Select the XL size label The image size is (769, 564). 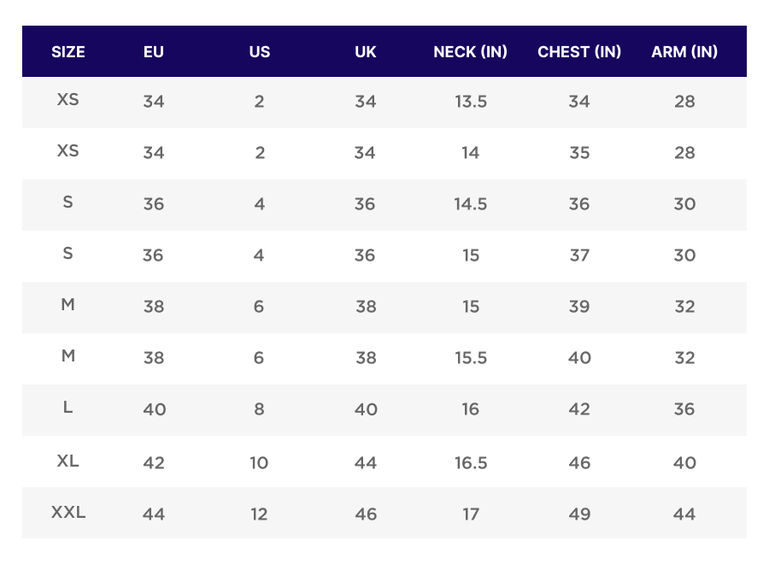tap(68, 461)
